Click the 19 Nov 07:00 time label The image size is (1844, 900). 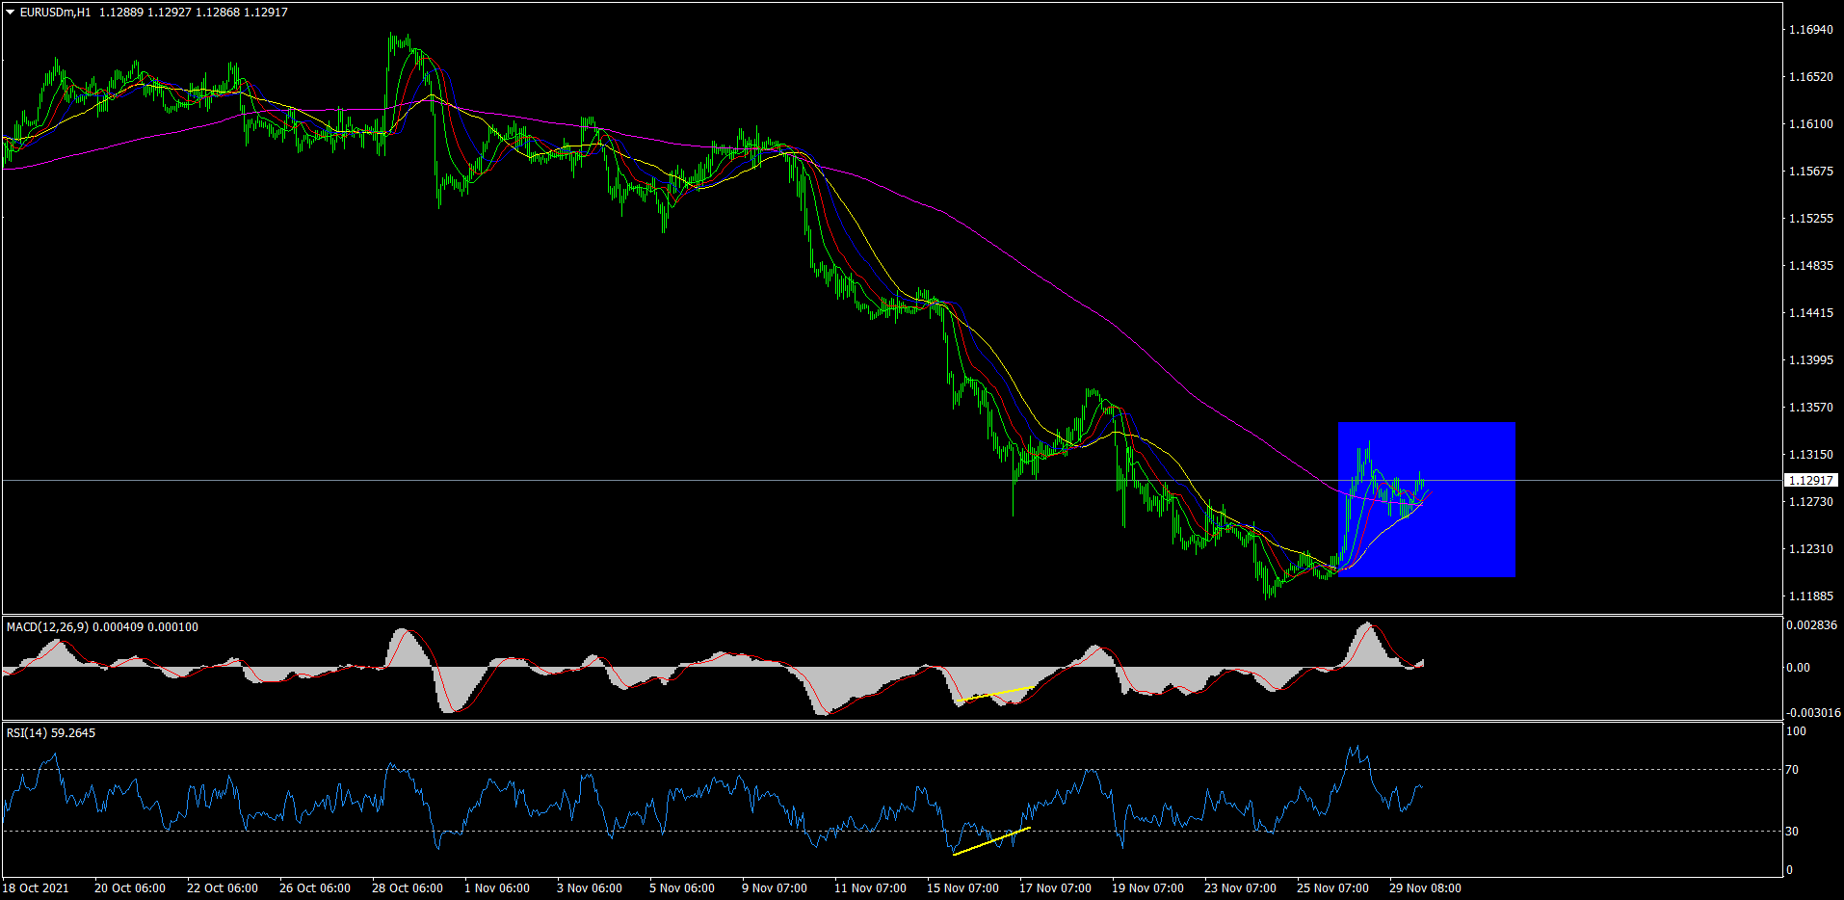pyautogui.click(x=1147, y=888)
